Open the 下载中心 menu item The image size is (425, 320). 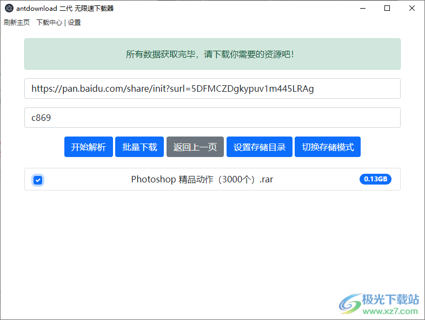point(49,23)
